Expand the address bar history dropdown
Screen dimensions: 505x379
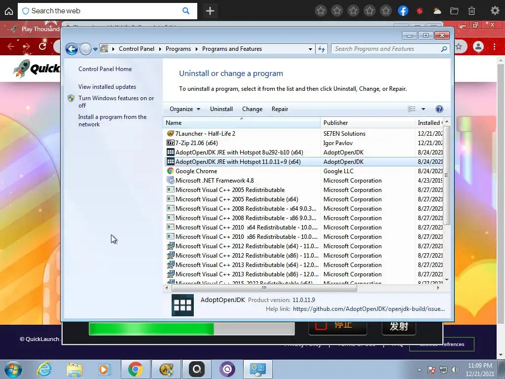pos(310,49)
